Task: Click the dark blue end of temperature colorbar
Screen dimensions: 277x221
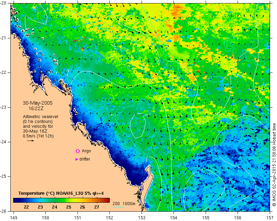Action: click(15, 200)
